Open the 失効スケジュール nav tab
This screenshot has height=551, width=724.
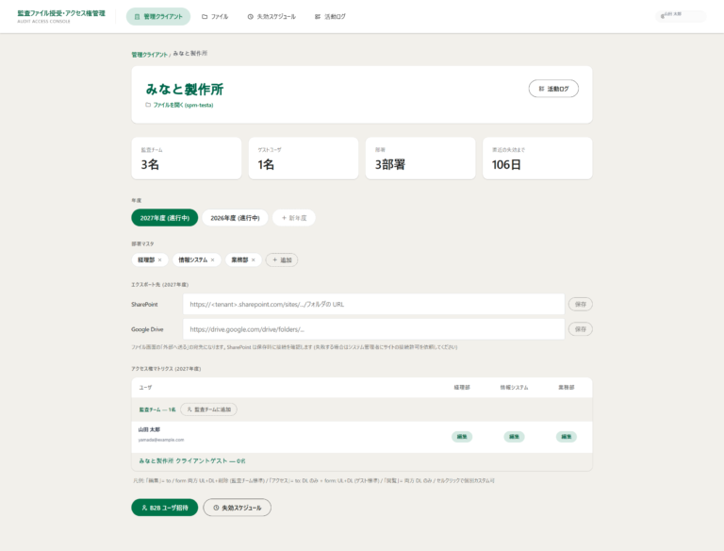(x=271, y=17)
